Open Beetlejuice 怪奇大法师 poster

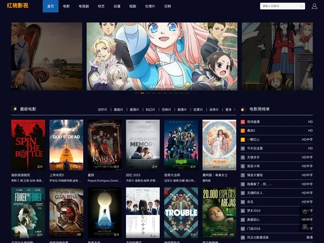181,145
